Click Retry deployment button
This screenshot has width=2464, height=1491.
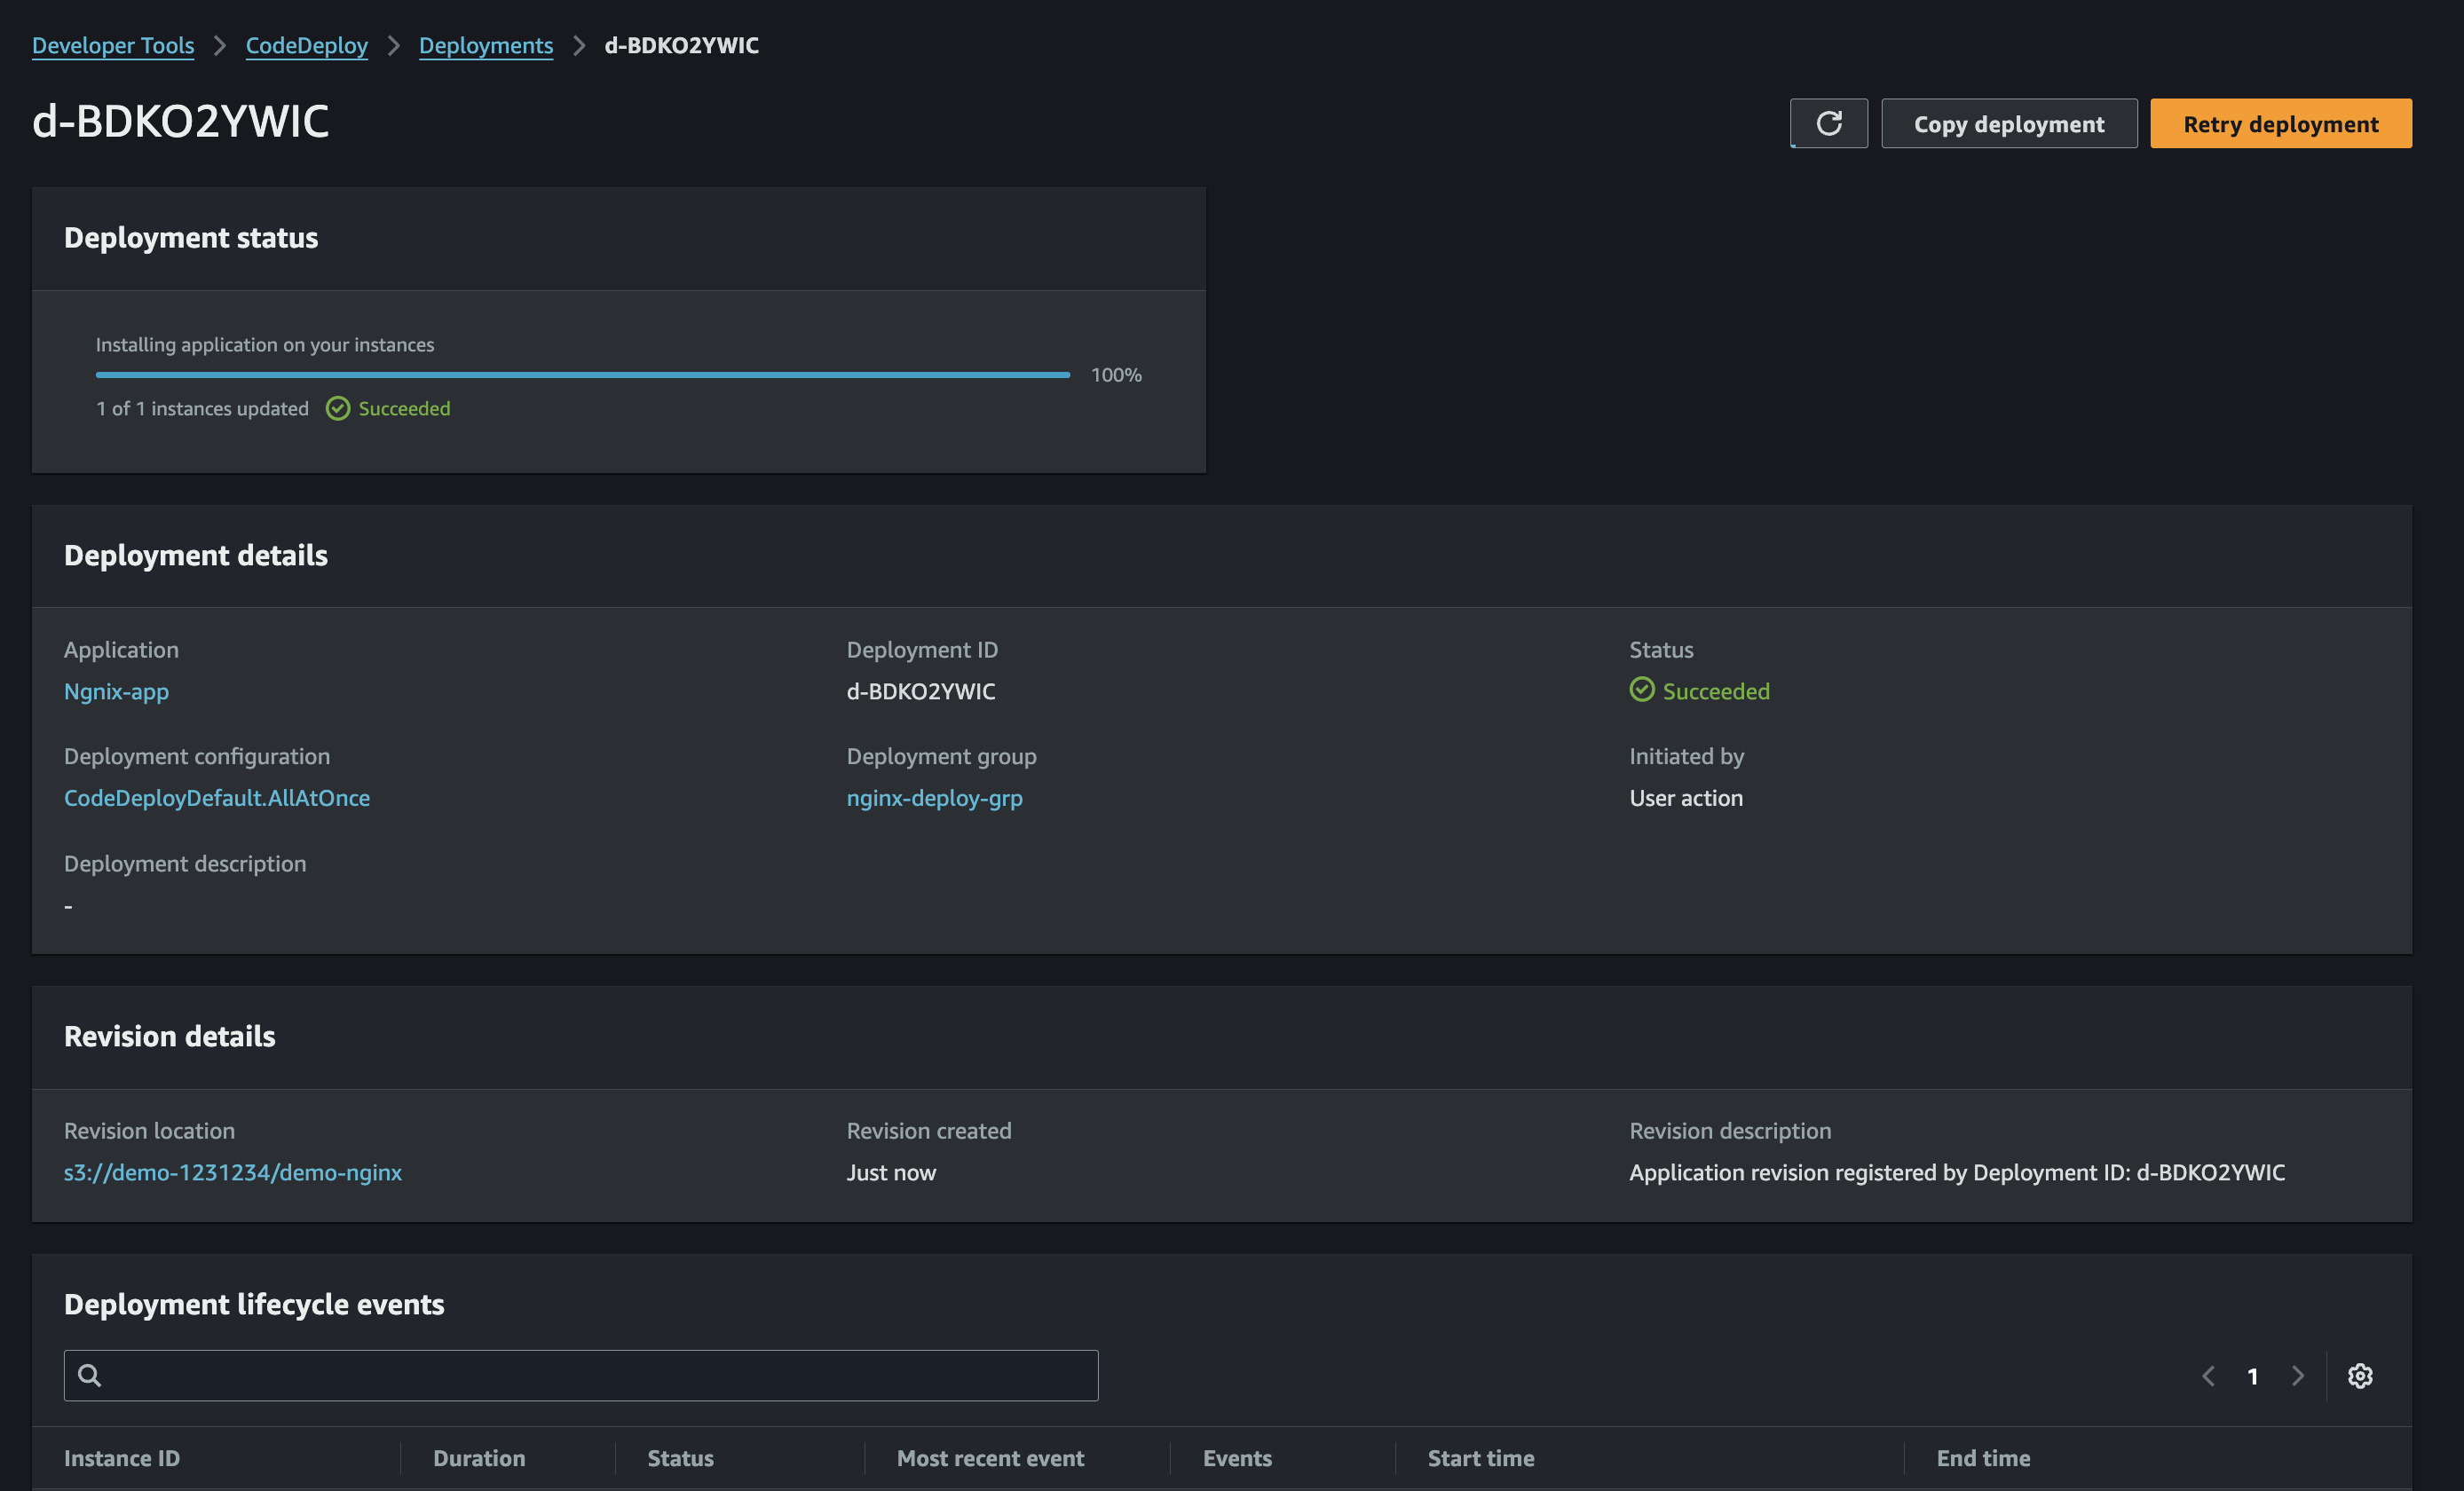pyautogui.click(x=2280, y=123)
